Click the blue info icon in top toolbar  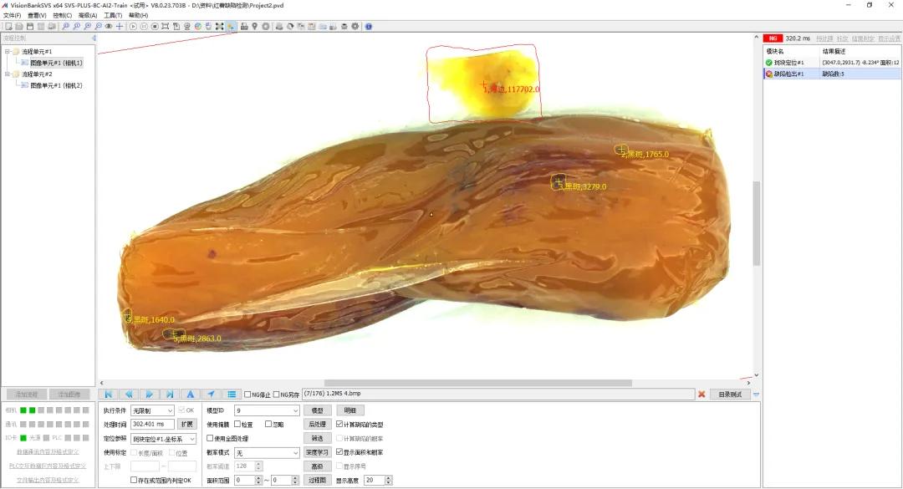tap(369, 27)
